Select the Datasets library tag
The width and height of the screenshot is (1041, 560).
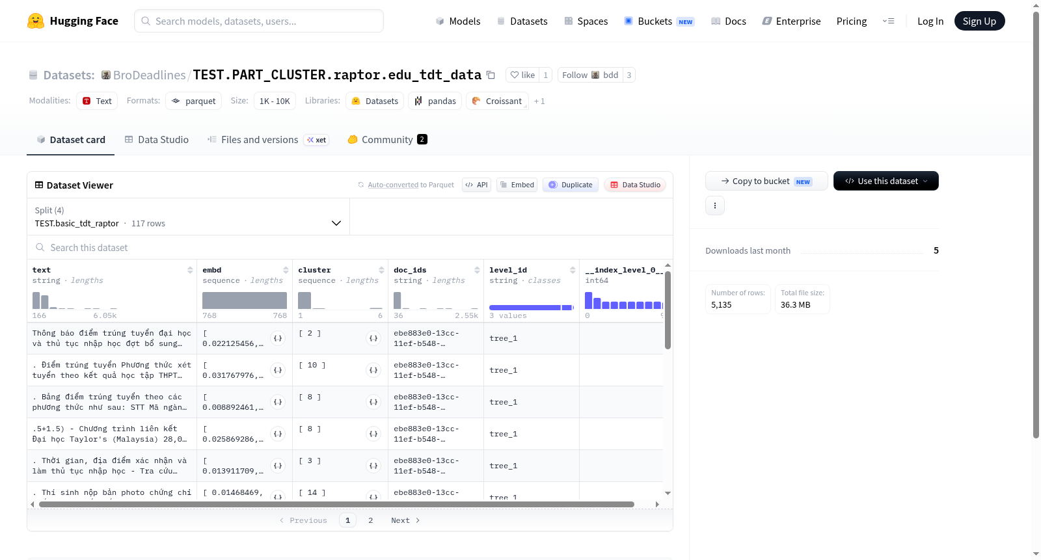pos(375,101)
